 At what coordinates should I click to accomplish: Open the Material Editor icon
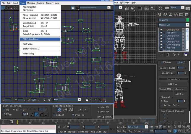coord(160,8)
